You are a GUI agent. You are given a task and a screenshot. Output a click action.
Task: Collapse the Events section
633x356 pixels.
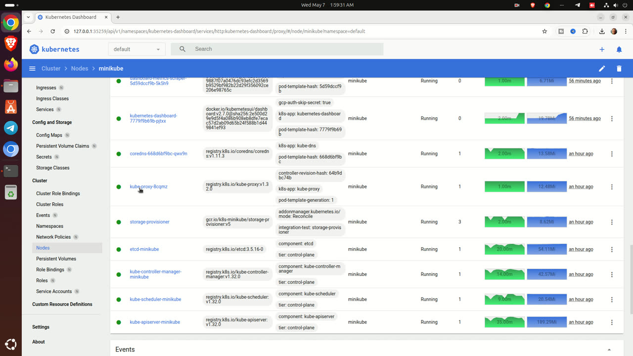(x=609, y=350)
